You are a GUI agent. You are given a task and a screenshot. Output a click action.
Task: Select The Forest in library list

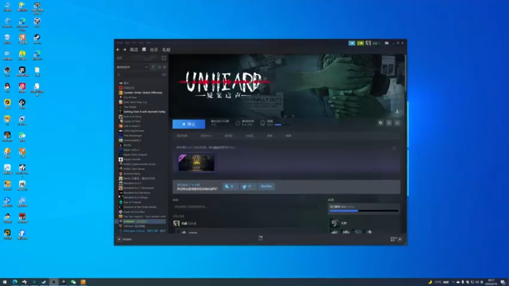pyautogui.click(x=130, y=107)
